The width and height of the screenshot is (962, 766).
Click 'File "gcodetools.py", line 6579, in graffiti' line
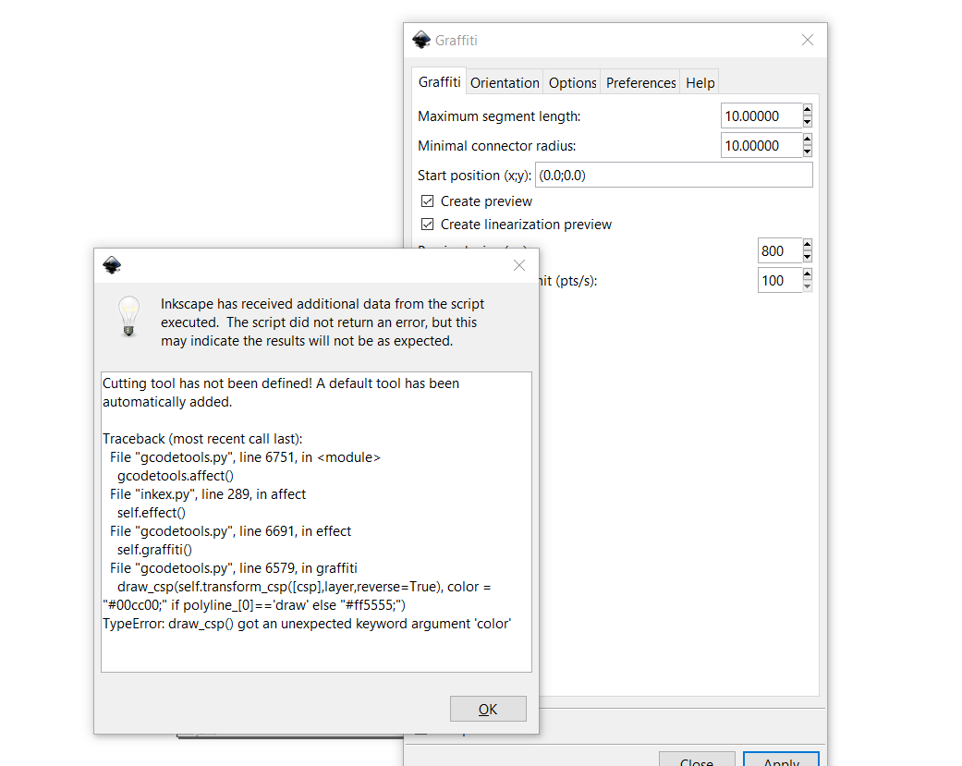click(234, 568)
